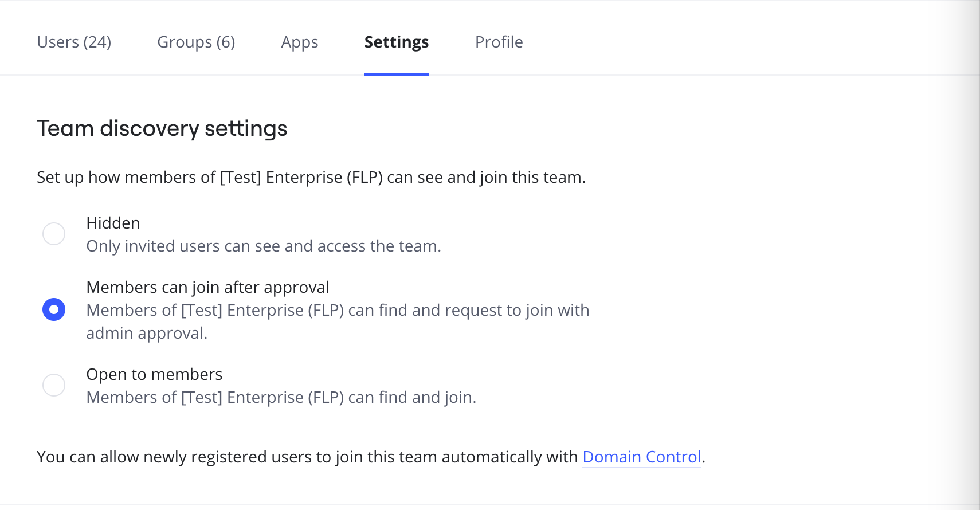Select the Hidden radio button
This screenshot has width=980, height=510.
[54, 234]
